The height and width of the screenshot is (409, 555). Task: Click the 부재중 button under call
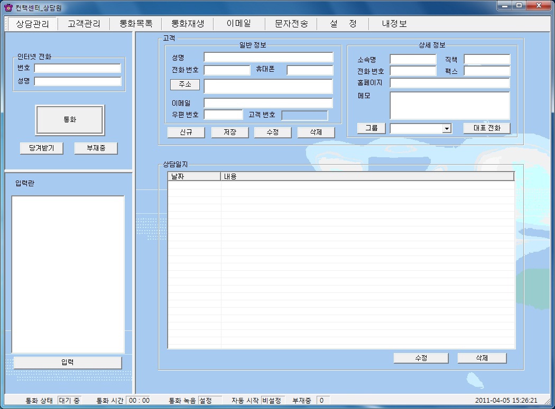96,148
